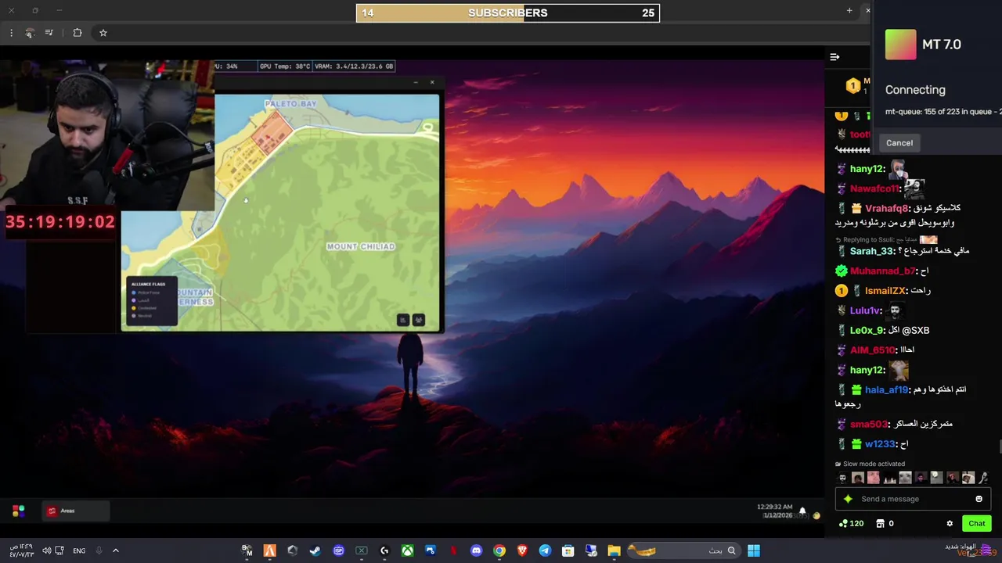The image size is (1002, 563).
Task: Open Windows Start button
Action: [753, 550]
